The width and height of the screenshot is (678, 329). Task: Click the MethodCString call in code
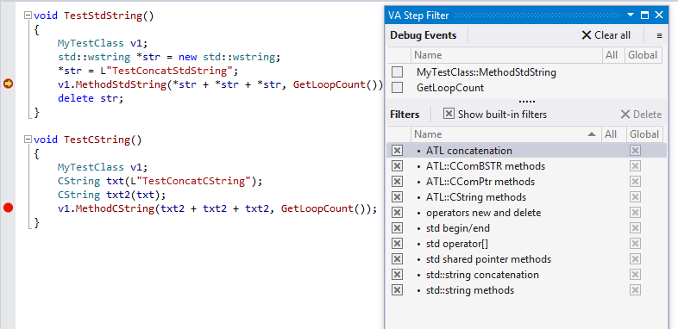coord(115,209)
